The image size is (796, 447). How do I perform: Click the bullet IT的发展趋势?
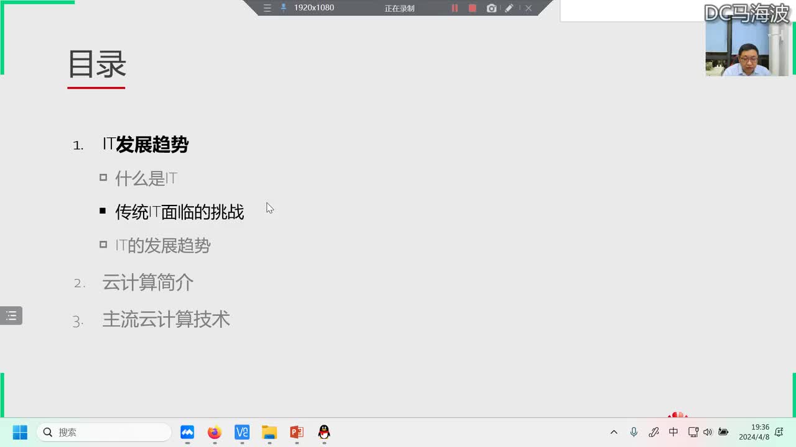click(163, 245)
